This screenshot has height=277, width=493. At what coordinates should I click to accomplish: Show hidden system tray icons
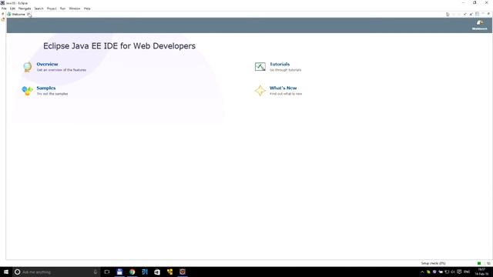(x=422, y=272)
